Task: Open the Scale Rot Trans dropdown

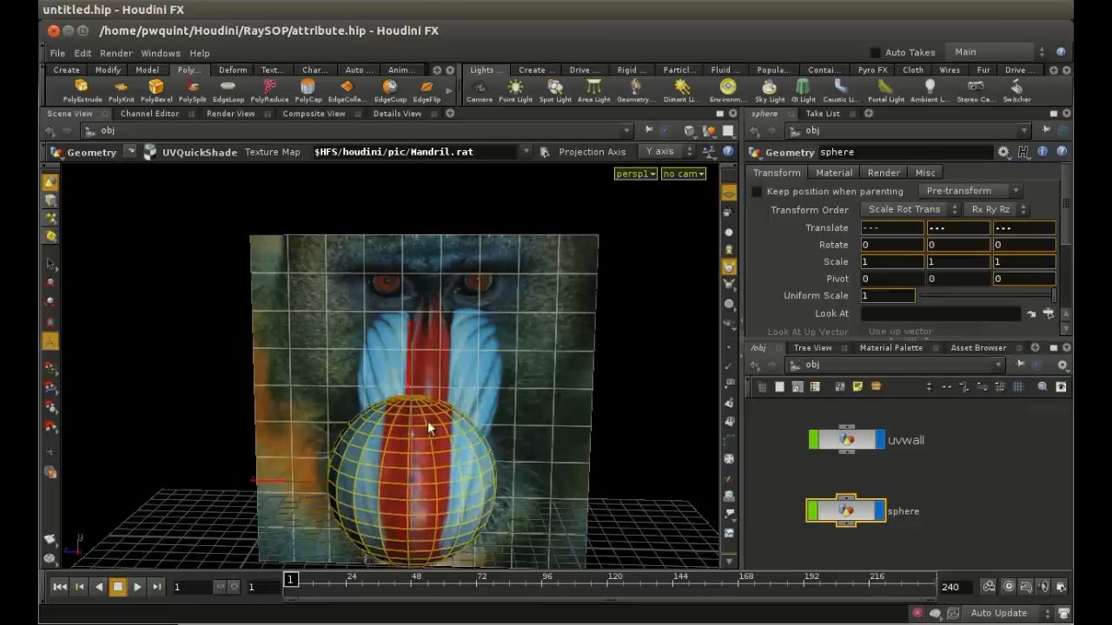Action: click(910, 209)
